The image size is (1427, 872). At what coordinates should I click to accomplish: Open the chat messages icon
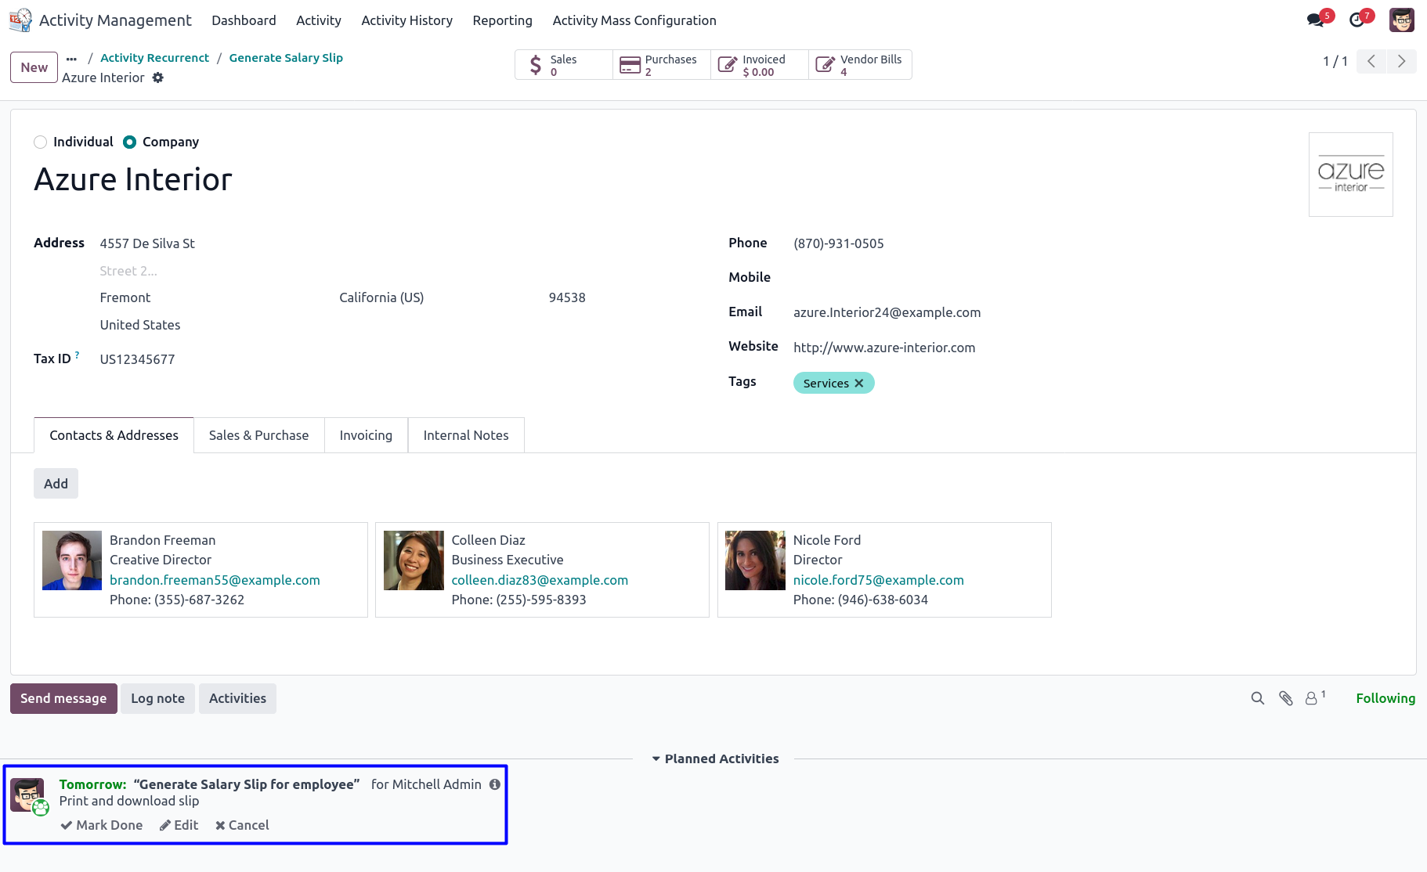click(1316, 20)
